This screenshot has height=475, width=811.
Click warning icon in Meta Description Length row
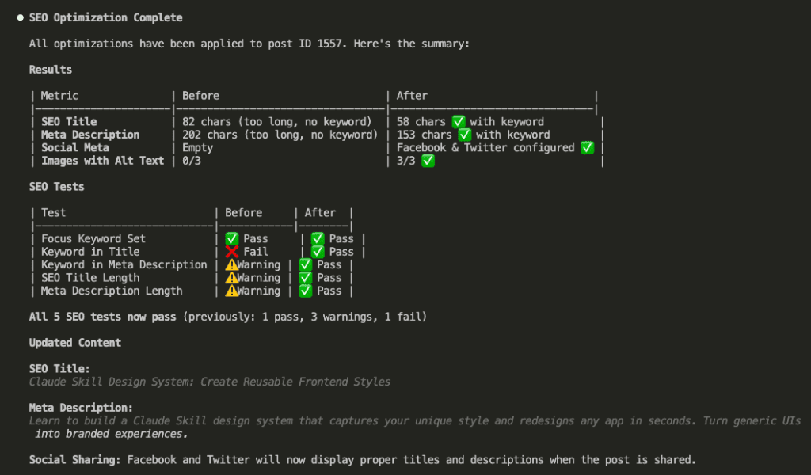pyautogui.click(x=232, y=291)
